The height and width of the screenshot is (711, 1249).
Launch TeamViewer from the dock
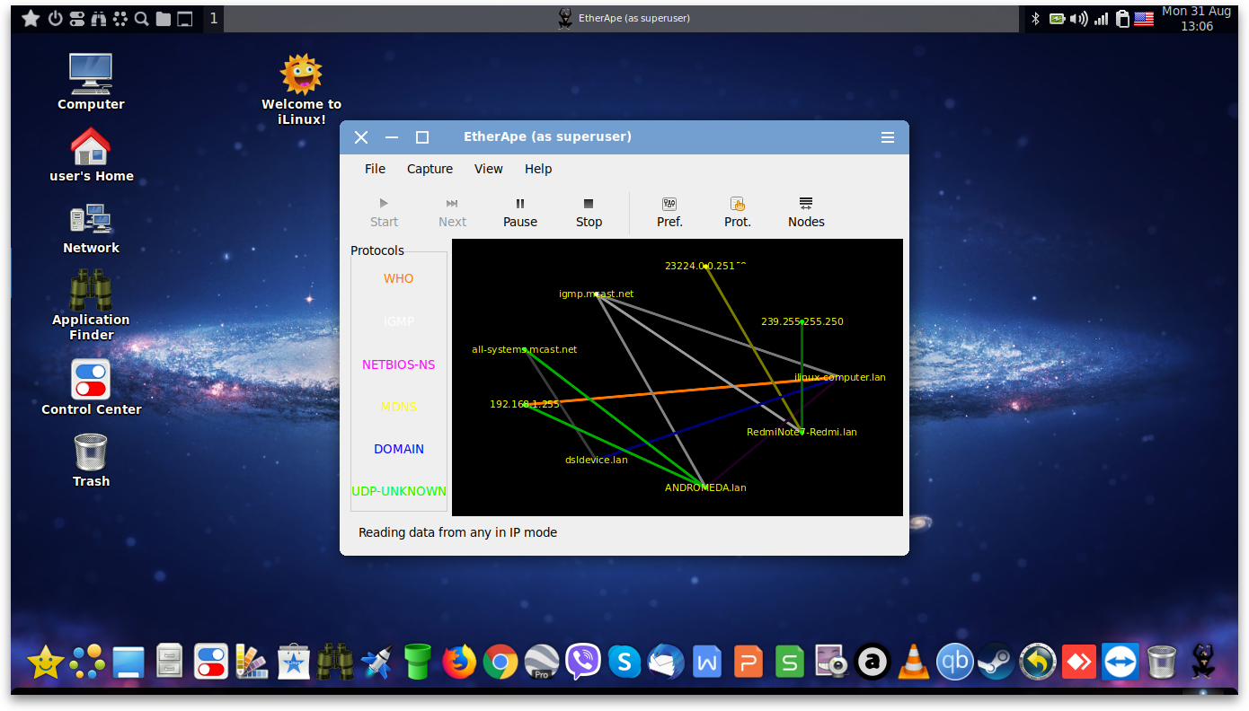click(x=1121, y=663)
